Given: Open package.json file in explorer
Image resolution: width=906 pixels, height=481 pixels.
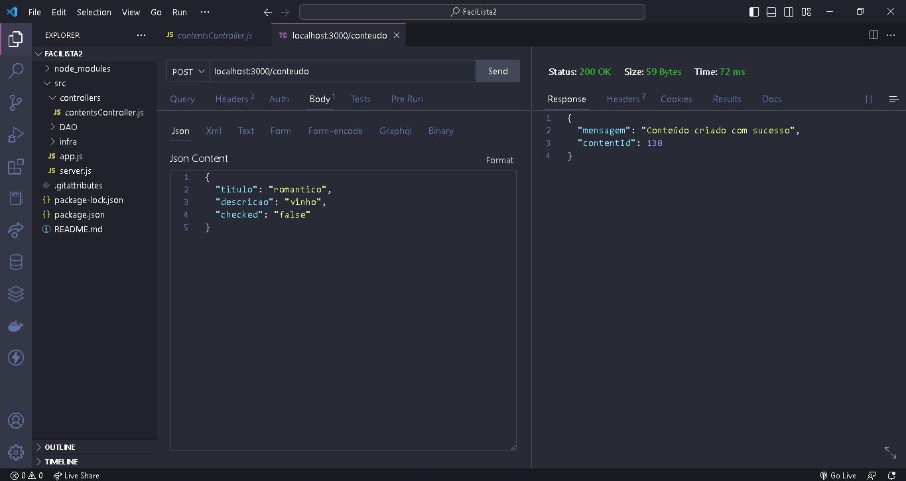Looking at the screenshot, I should 94,214.
